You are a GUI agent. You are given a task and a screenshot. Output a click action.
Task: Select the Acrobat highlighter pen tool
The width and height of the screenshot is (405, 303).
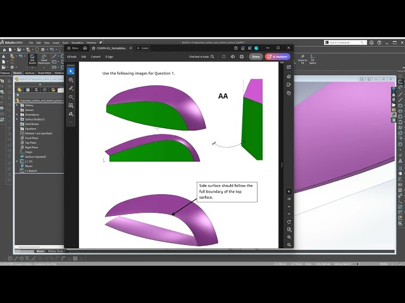(71, 88)
